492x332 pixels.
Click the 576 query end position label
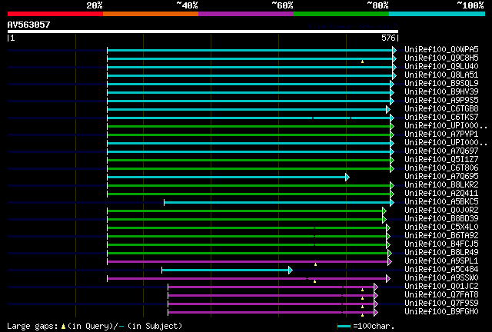coord(388,38)
